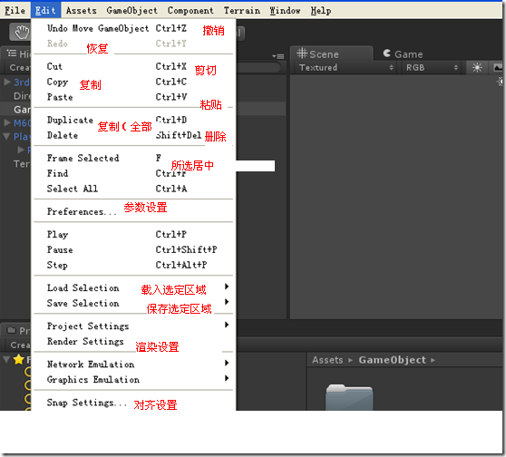The width and height of the screenshot is (506, 457).
Task: Collapse the Favorites tree in Project
Action: 5,359
